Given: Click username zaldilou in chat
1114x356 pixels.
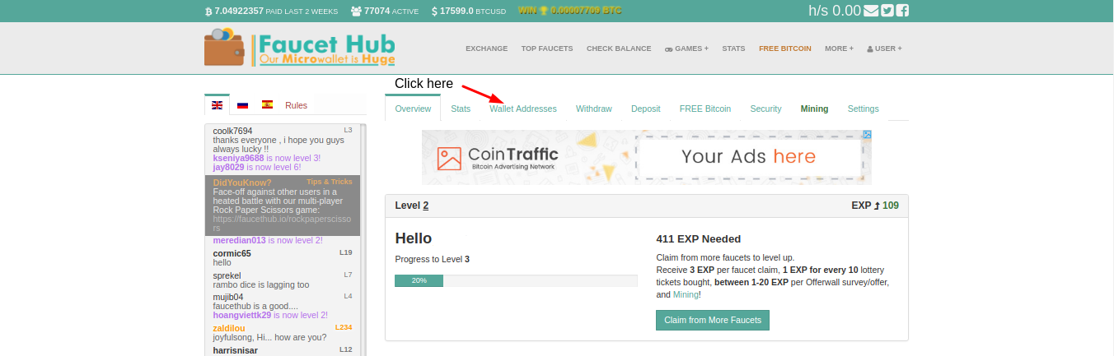Looking at the screenshot, I should click(229, 328).
